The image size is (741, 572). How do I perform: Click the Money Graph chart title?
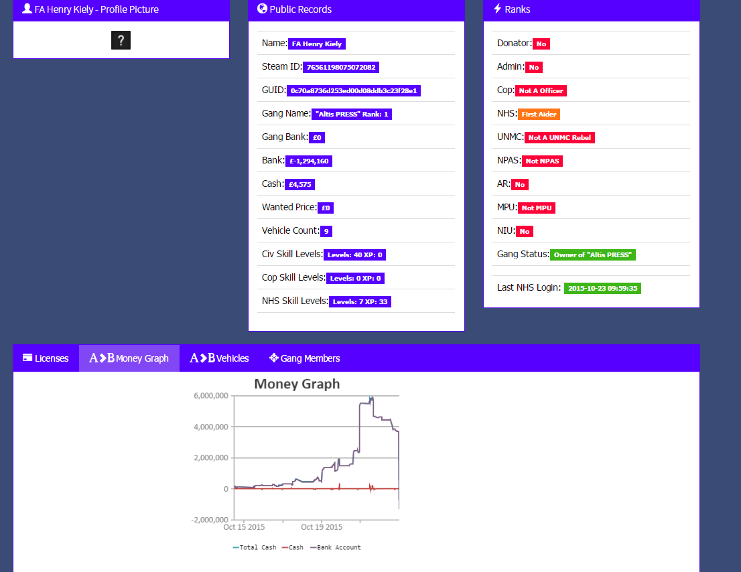297,384
